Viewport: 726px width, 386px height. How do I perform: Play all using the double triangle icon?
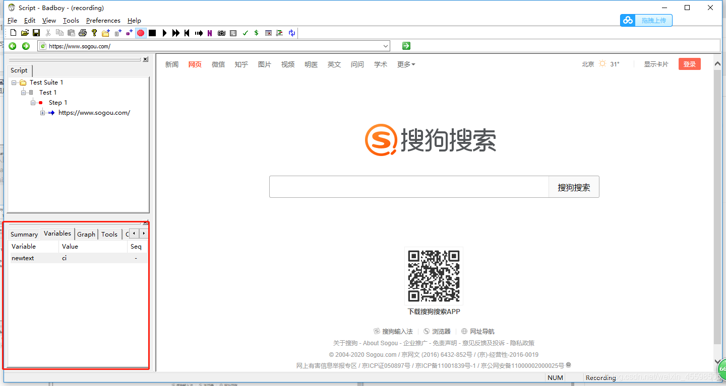click(x=175, y=33)
